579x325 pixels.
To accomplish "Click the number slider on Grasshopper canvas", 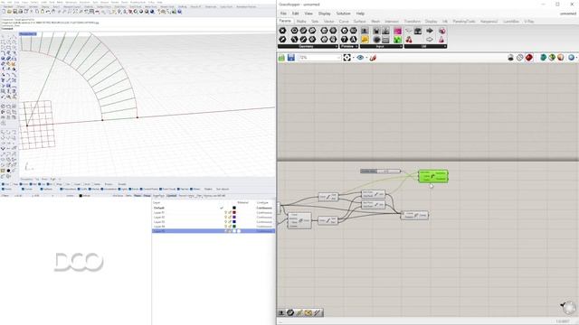I will (x=380, y=171).
